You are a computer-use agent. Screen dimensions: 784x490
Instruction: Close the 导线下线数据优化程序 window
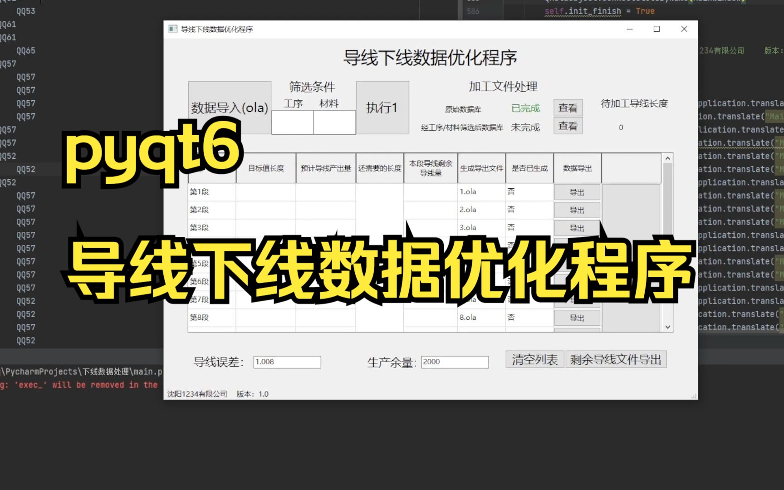pos(684,29)
